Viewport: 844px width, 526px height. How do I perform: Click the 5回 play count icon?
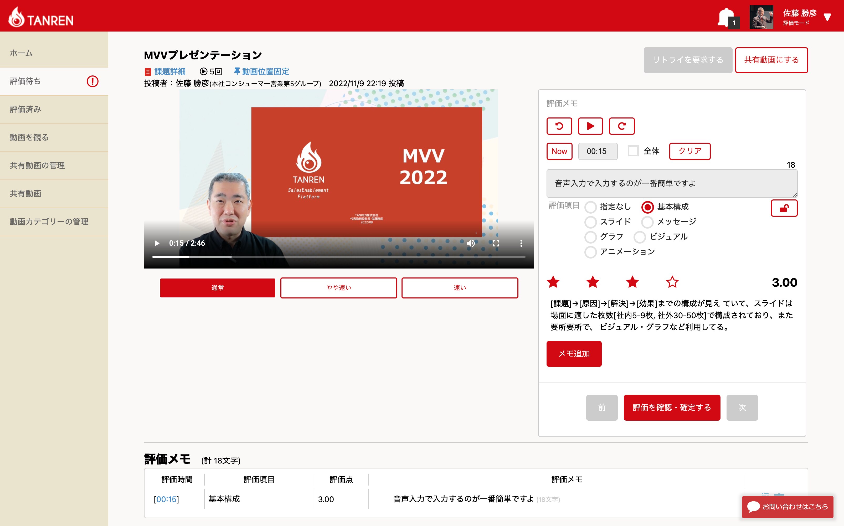(x=204, y=71)
